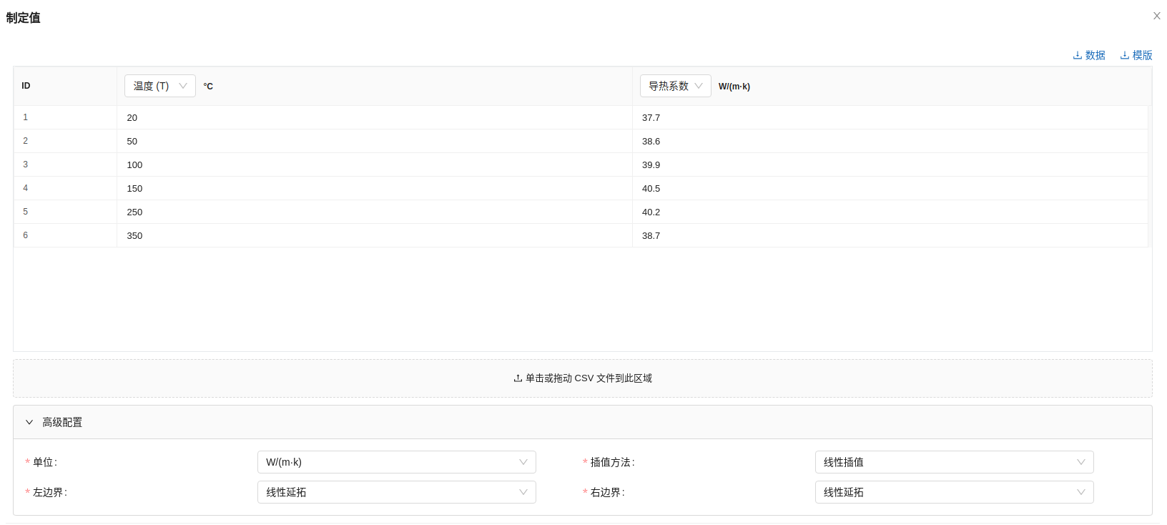
Task: Select temperature cell with value 100
Action: [x=375, y=165]
